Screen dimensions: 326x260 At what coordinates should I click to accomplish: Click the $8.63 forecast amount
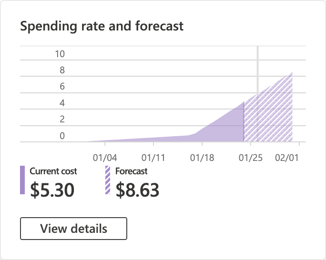[x=138, y=190]
